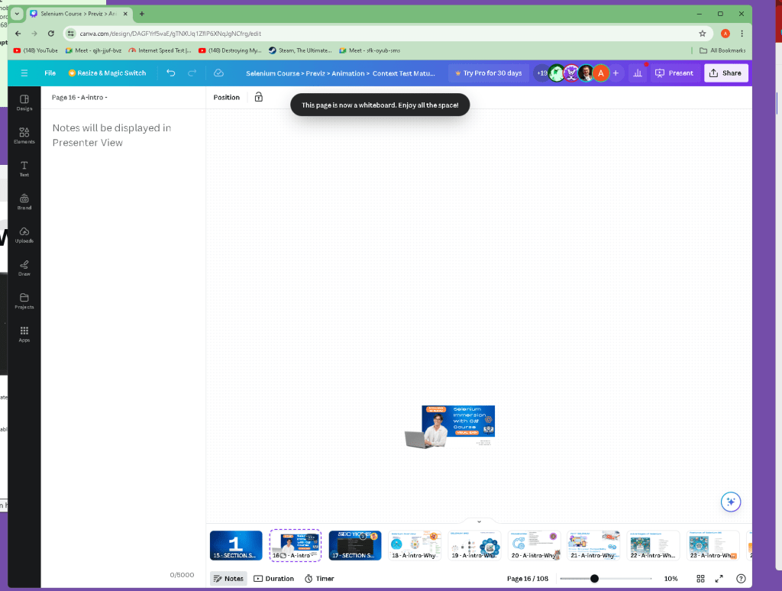Click the Share button
Screen dimensions: 782x591
[725, 73]
